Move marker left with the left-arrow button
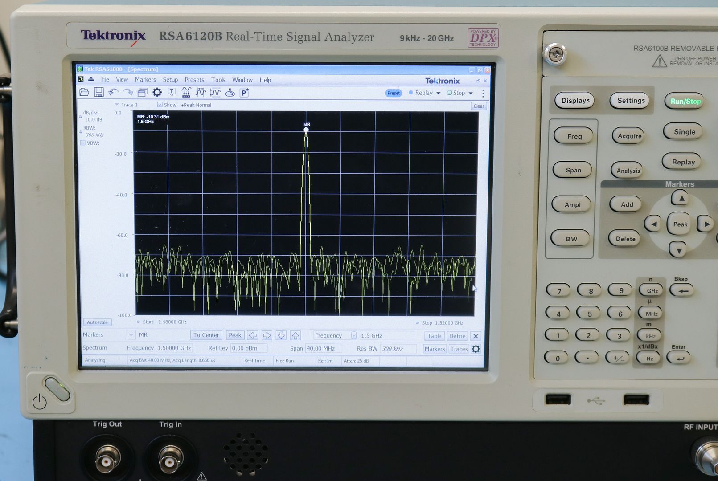 (253, 335)
